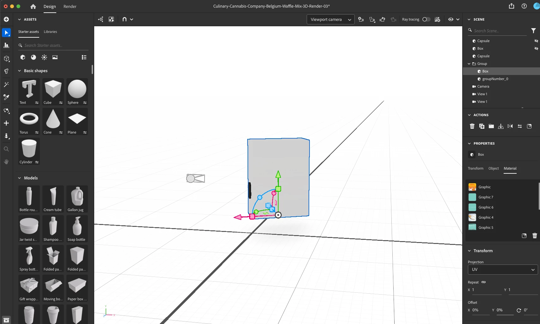Open viewport display options chevron
The height and width of the screenshot is (324, 540).
coord(458,19)
